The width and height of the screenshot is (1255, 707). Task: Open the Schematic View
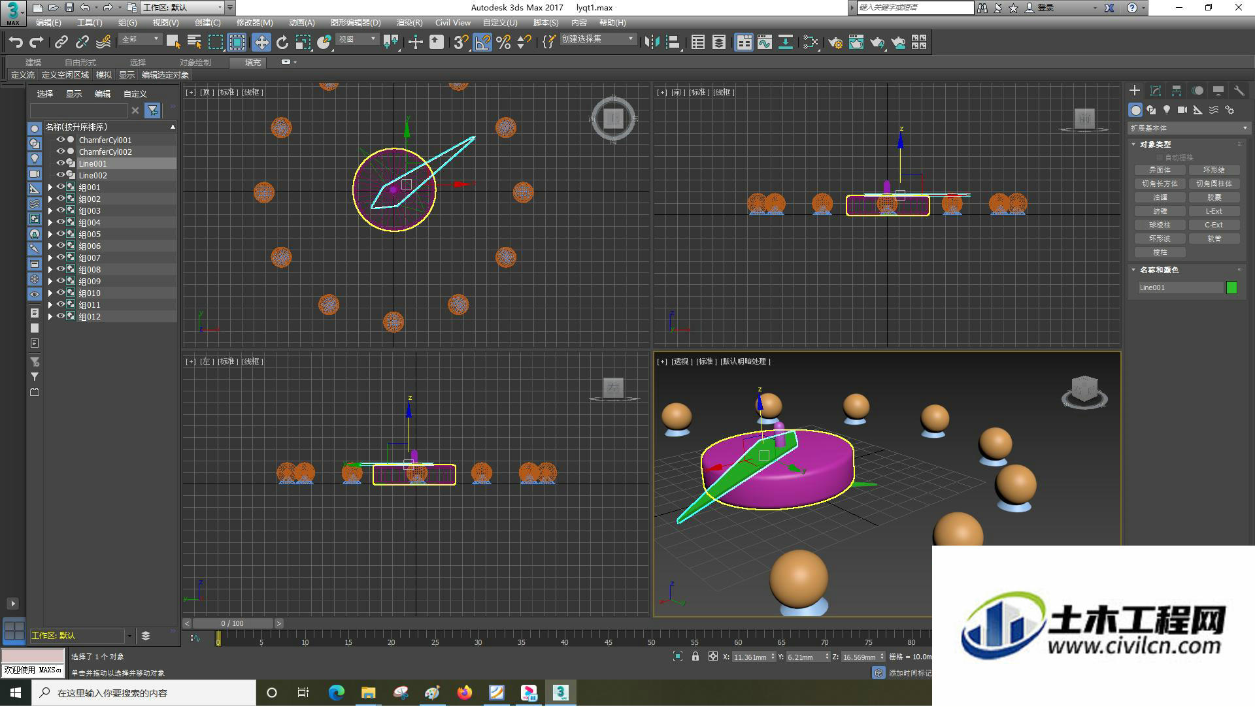pyautogui.click(x=786, y=42)
